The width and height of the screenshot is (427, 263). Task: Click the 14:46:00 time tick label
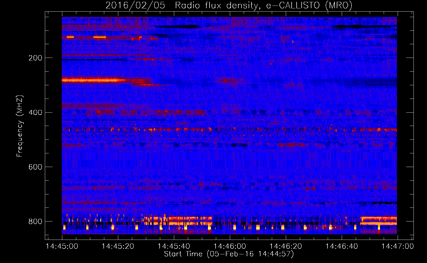click(230, 246)
